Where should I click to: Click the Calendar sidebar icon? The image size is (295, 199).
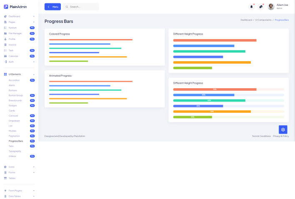[5, 56]
